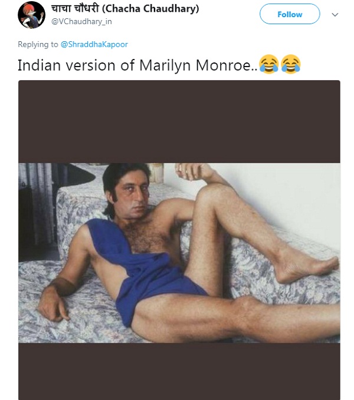Screen dimensions: 354x400
Task: Click the tweet text "Indian version of"
Action: [x=76, y=65]
